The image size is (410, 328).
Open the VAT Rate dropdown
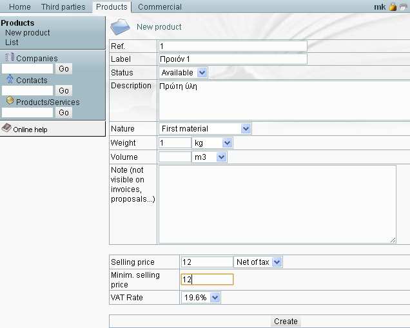click(201, 298)
